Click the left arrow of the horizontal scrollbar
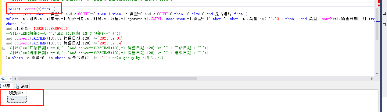 (15, 79)
